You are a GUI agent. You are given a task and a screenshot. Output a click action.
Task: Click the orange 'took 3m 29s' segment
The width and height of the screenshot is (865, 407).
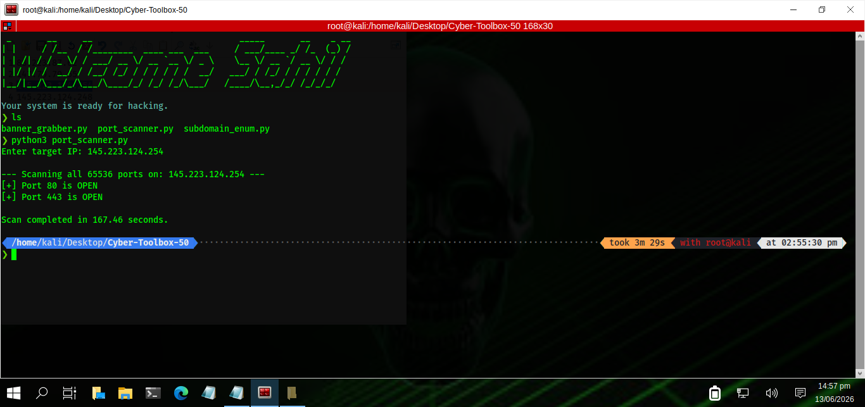[636, 242]
